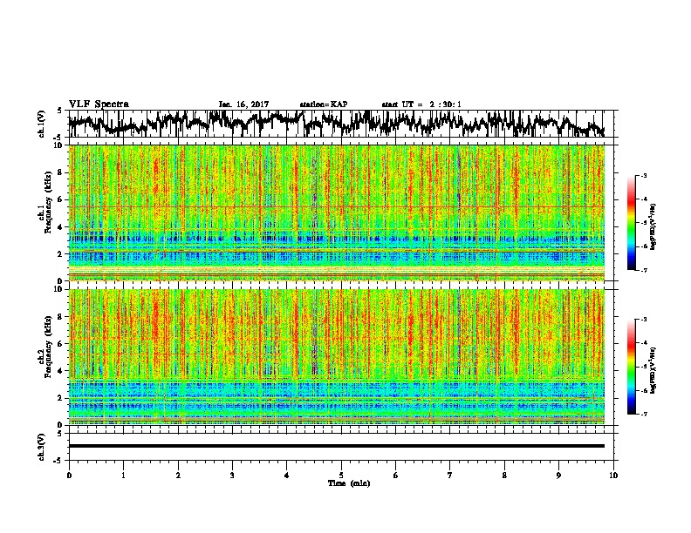Click time axis tick label "9"
This screenshot has width=691, height=533.
coord(558,476)
